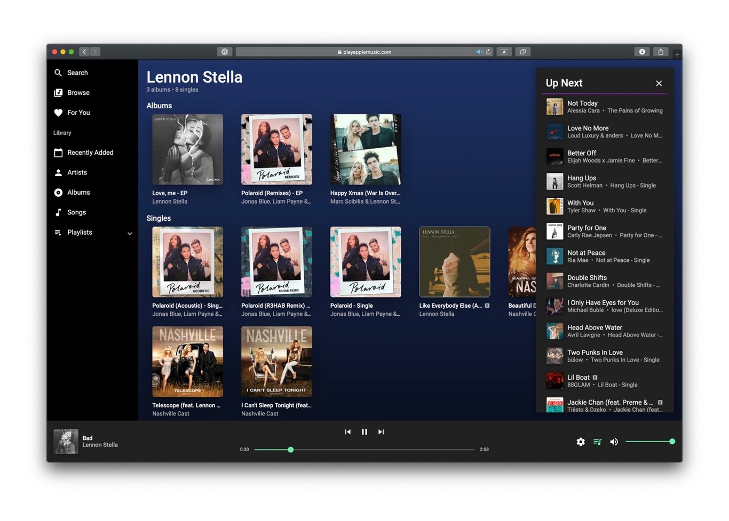Open the Search section in the sidebar
729x521 pixels.
(x=77, y=73)
